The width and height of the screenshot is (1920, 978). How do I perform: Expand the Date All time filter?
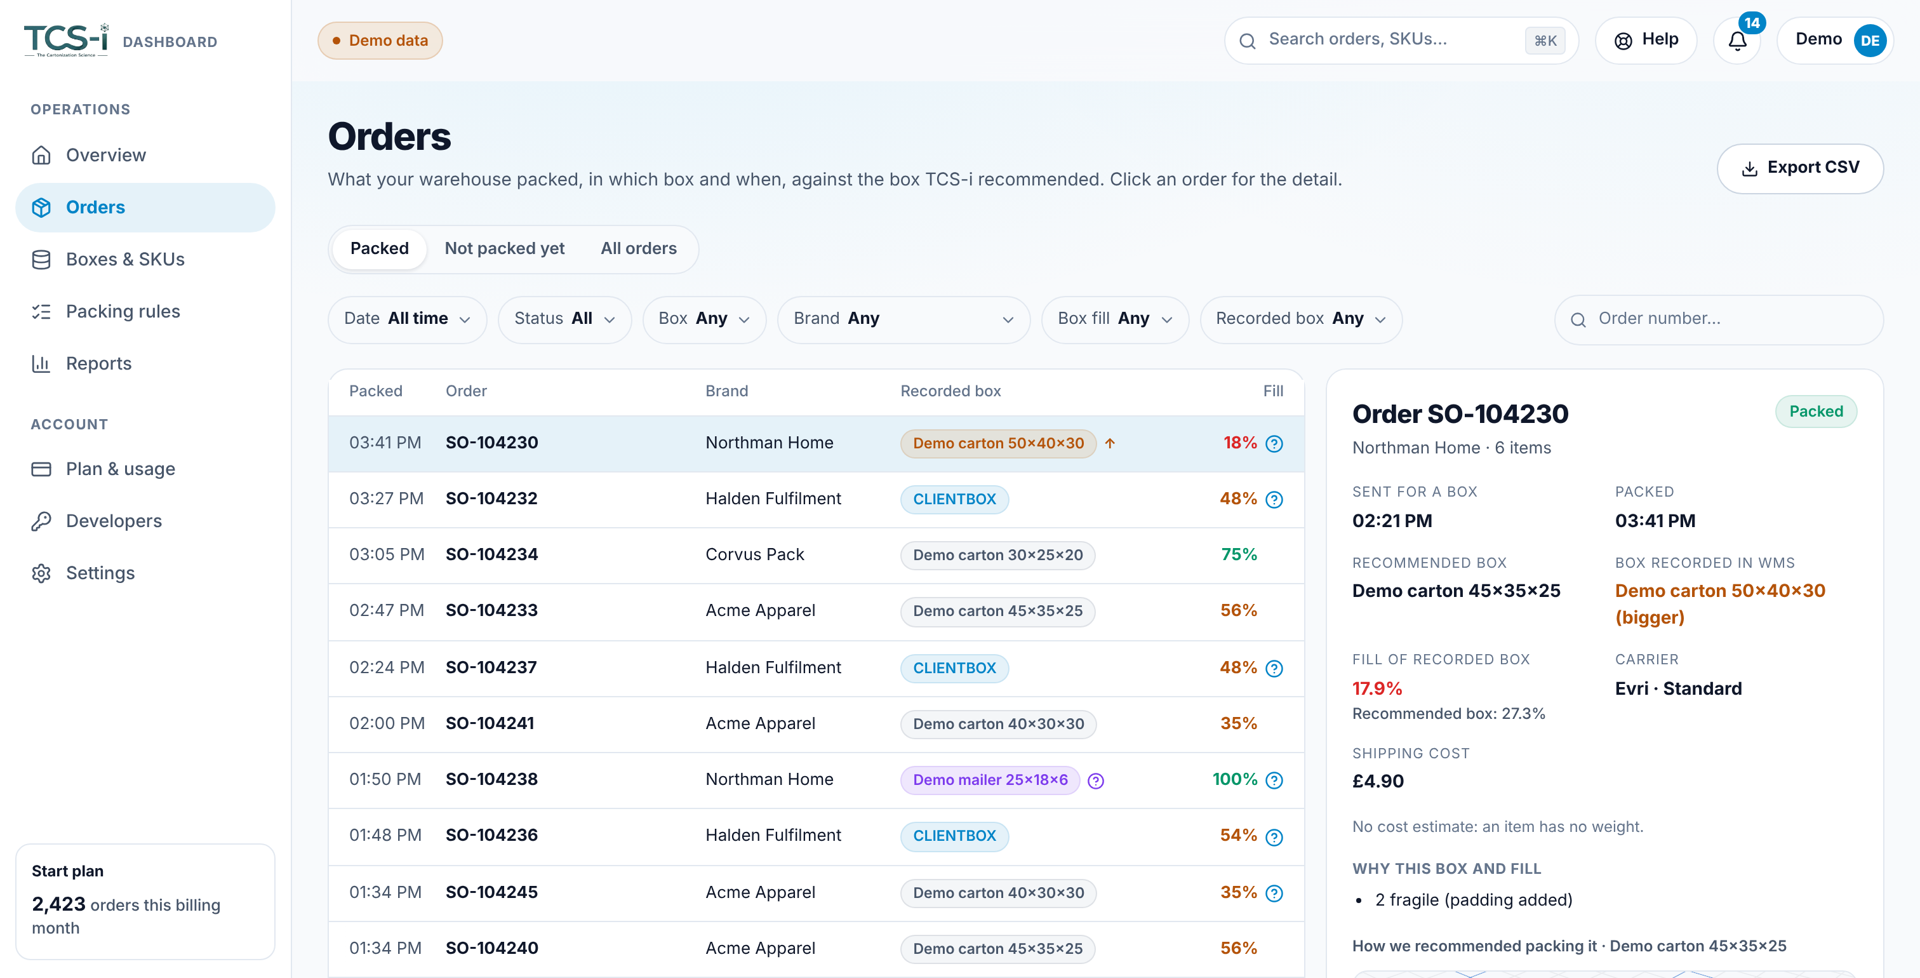click(x=407, y=319)
